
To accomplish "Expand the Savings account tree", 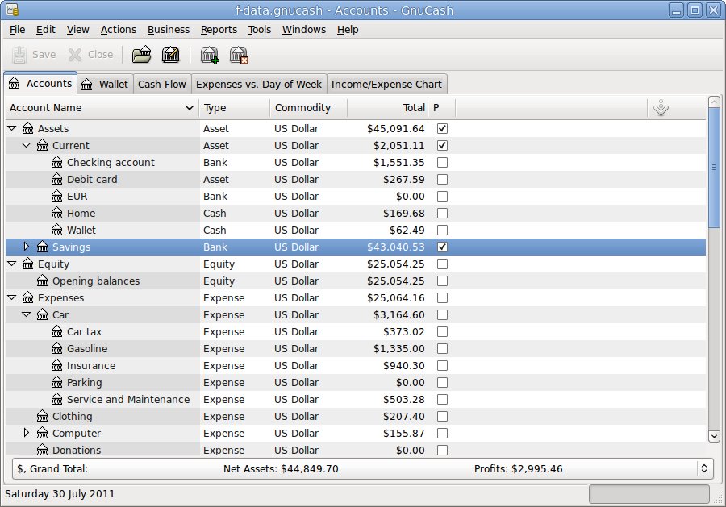I will (26, 247).
